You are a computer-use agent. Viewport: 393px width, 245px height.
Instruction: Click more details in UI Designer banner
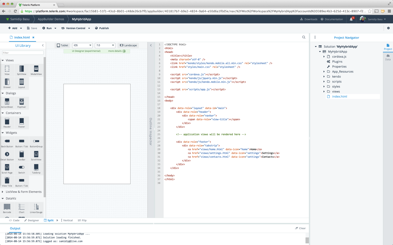tap(117, 51)
